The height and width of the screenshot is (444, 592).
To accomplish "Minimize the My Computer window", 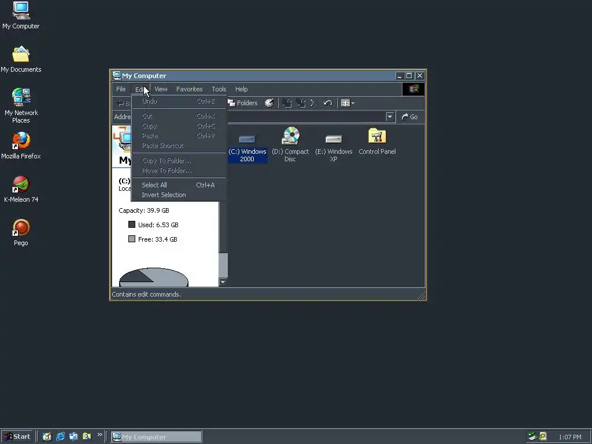I will 399,76.
